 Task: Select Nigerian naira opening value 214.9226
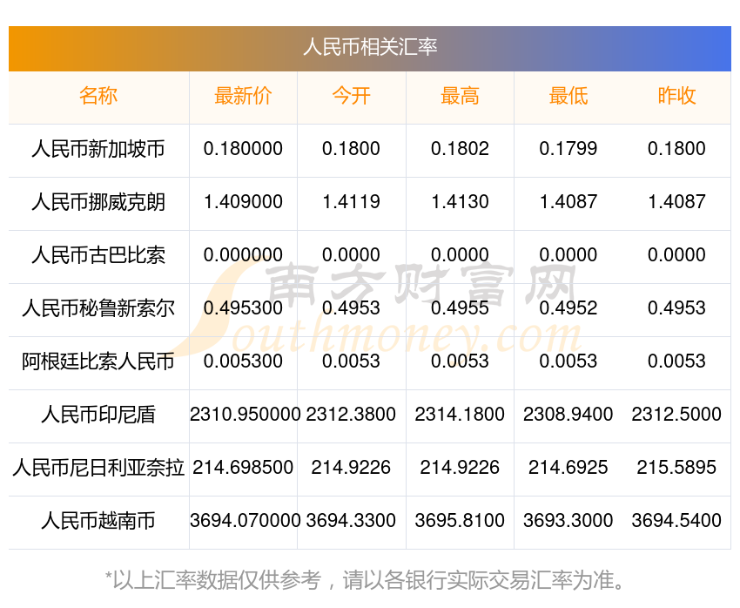(351, 468)
